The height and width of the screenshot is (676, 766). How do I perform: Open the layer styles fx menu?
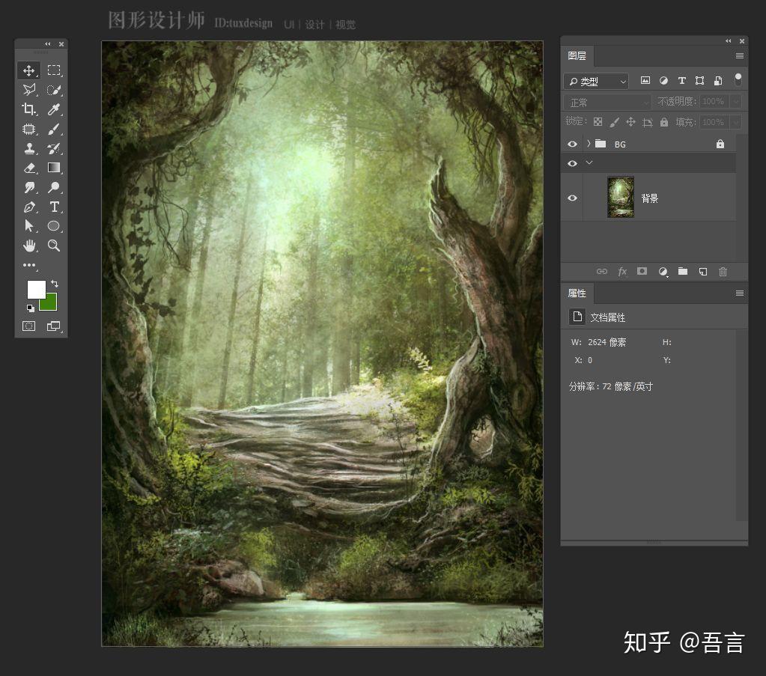coord(622,272)
